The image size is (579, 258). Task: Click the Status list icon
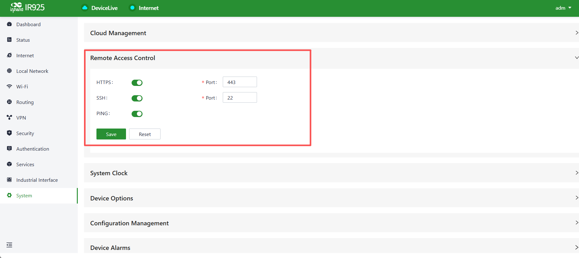point(9,40)
